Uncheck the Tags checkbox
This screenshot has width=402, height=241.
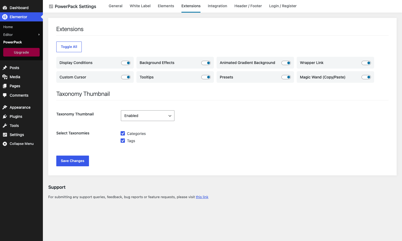point(123,141)
